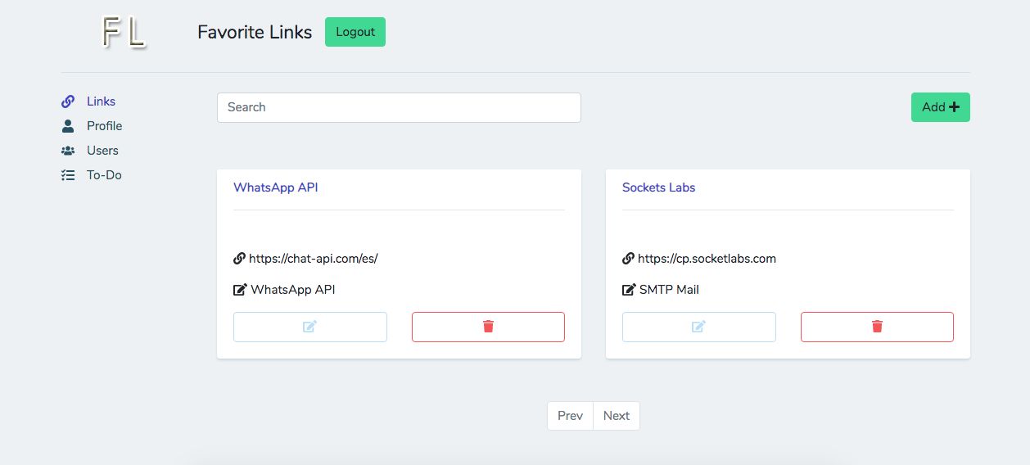Click the Profile person icon in sidebar
1030x465 pixels.
pos(68,126)
